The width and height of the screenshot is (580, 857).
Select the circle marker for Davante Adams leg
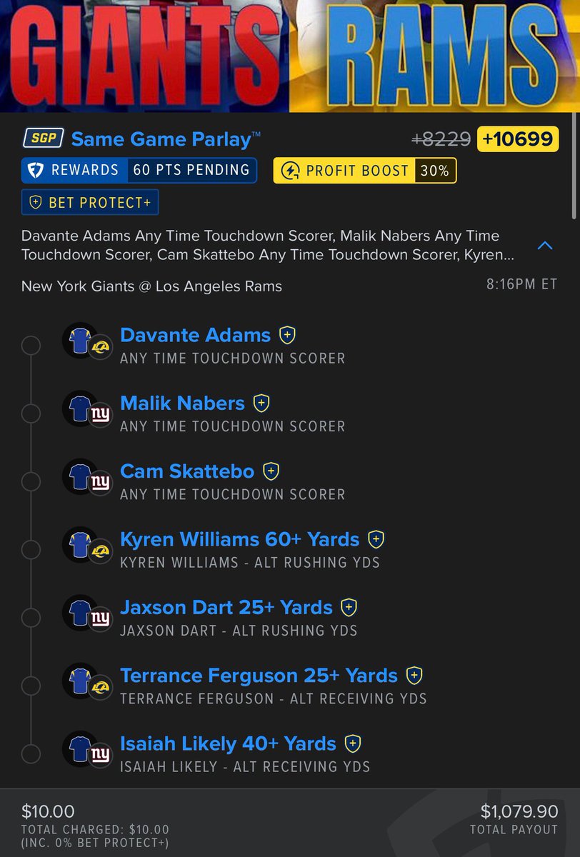pyautogui.click(x=31, y=346)
